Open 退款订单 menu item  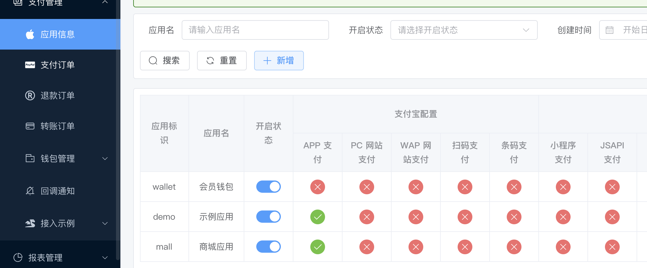pos(60,95)
